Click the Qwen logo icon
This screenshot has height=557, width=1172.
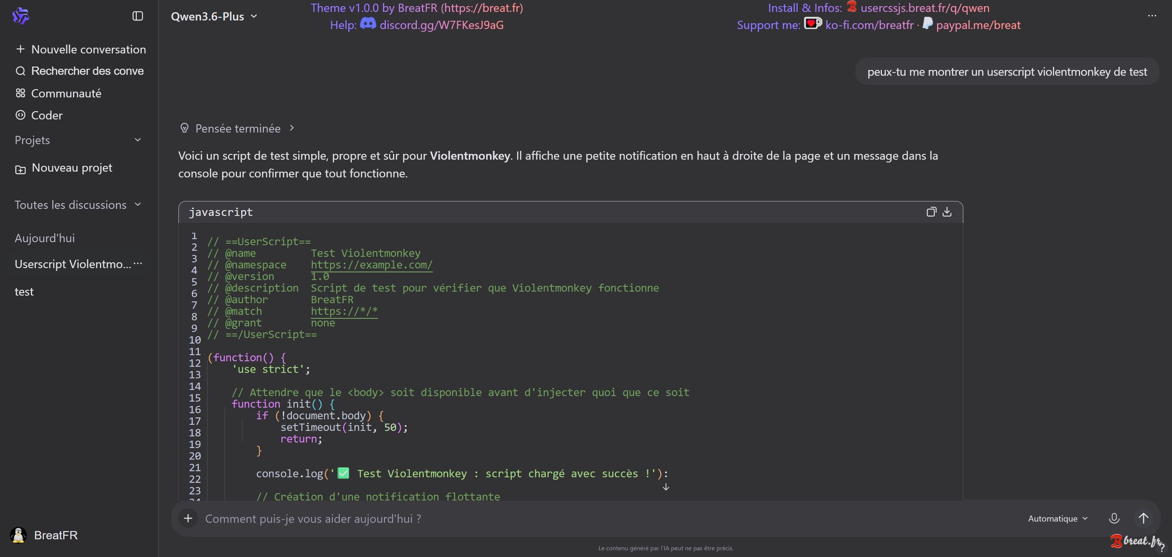coord(20,16)
